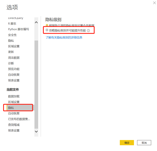Select R 脚本 in options list
This screenshot has height=151, width=157.
12,24
